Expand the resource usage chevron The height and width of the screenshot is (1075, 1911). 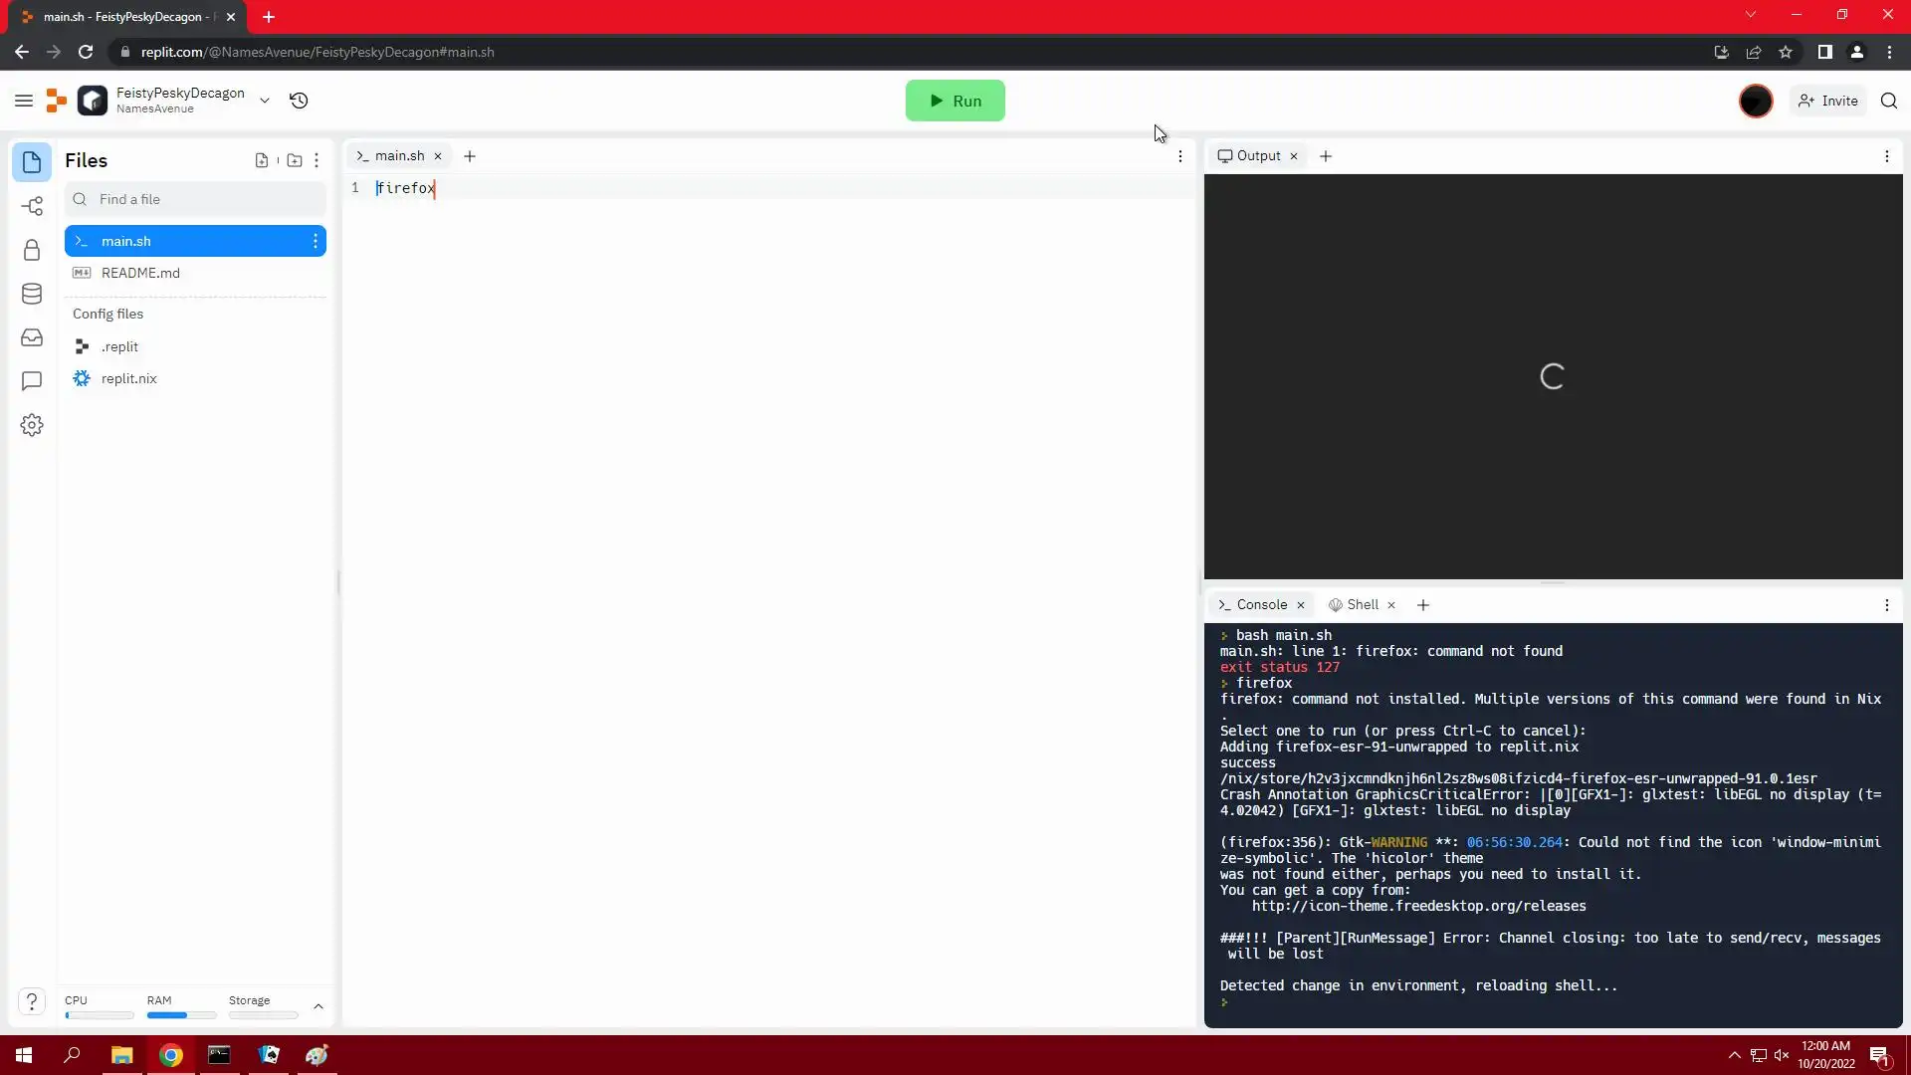coord(318,1006)
